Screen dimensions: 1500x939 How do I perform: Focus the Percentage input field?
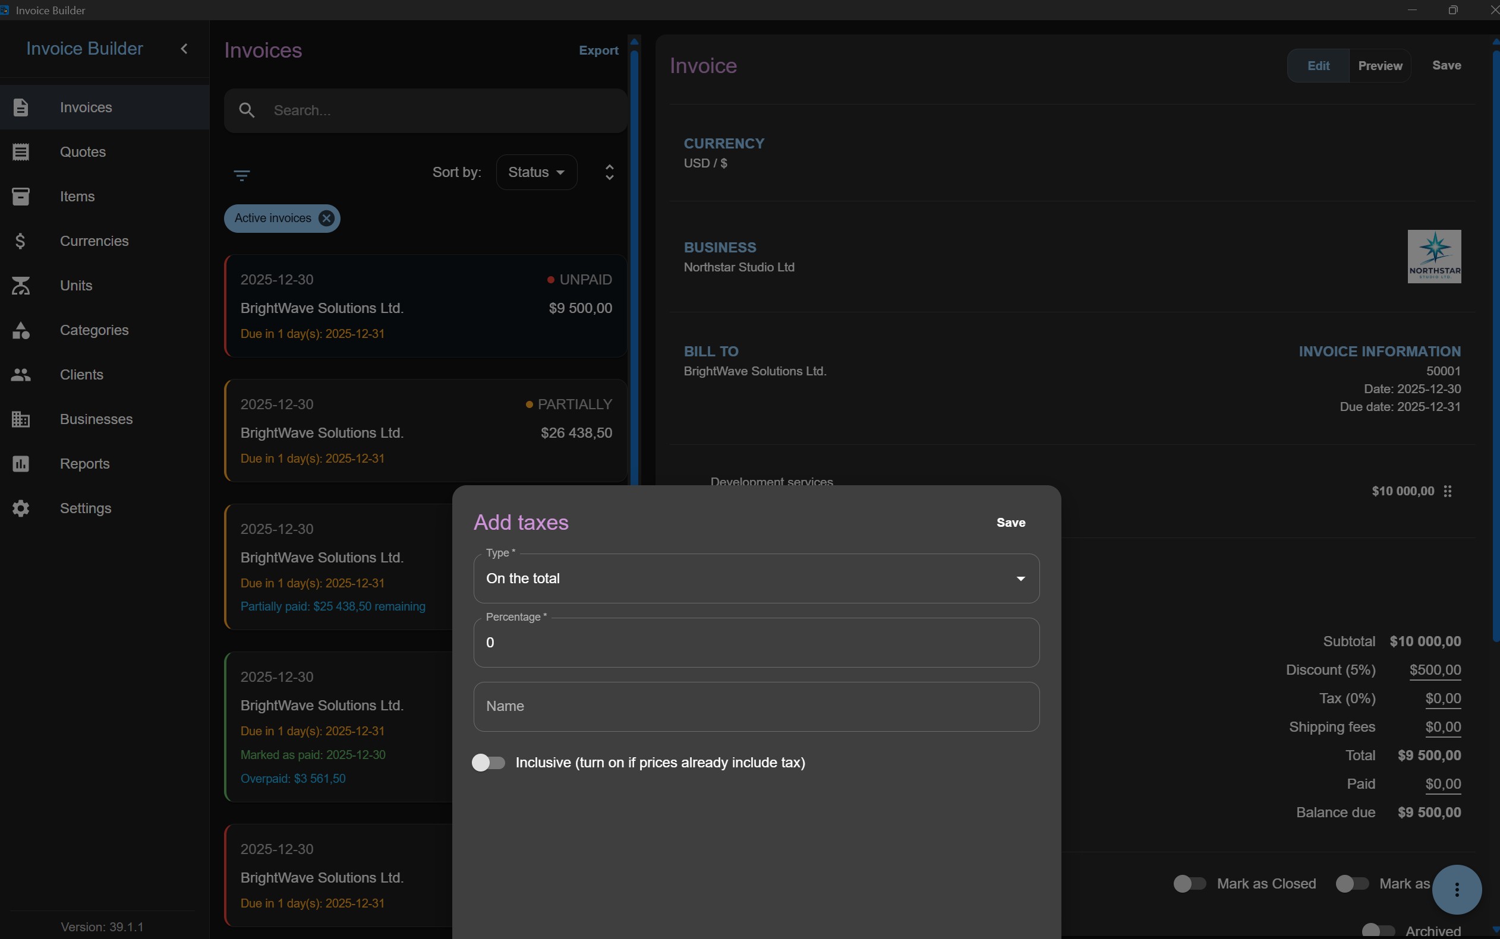pos(756,643)
